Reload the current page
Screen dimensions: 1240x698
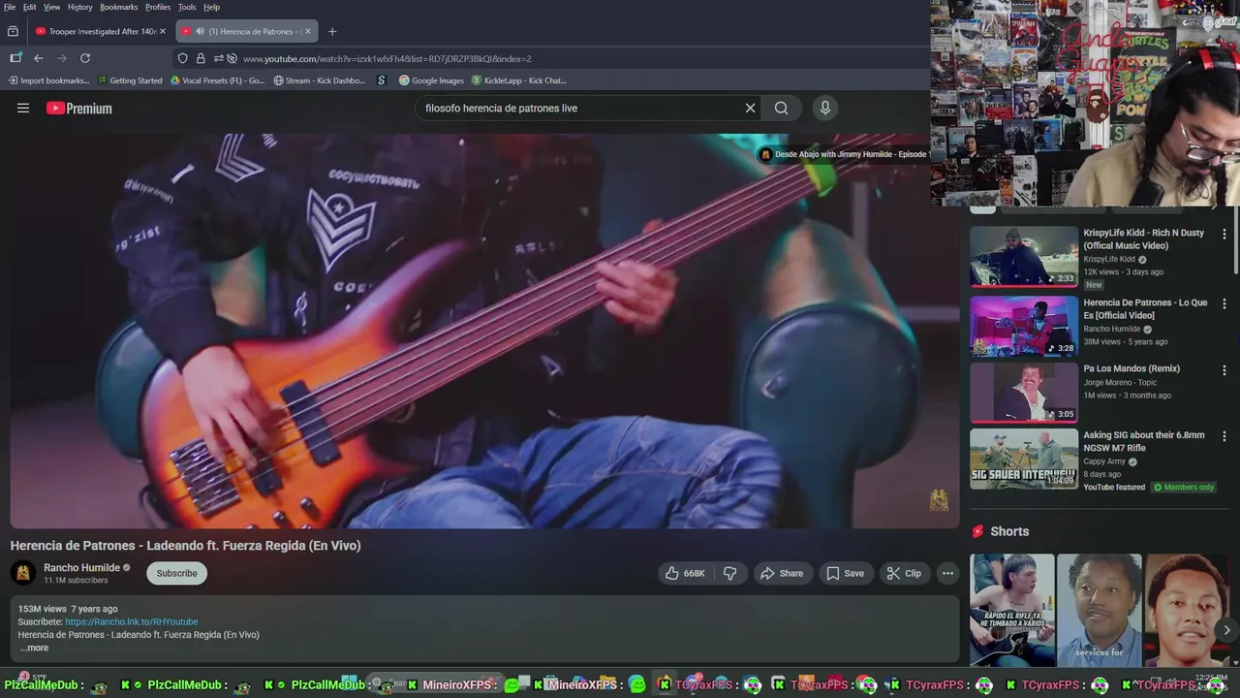point(85,58)
